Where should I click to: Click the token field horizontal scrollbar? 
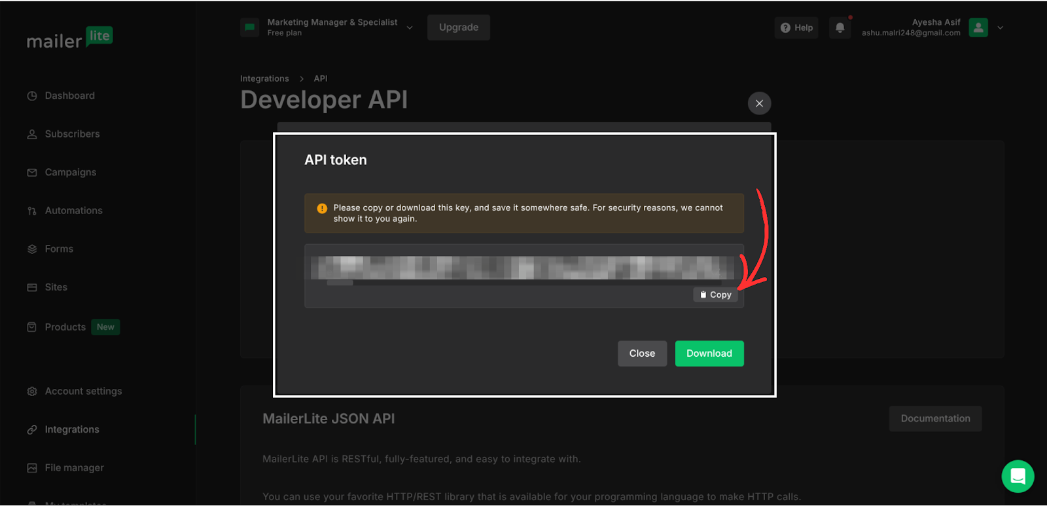click(x=340, y=283)
